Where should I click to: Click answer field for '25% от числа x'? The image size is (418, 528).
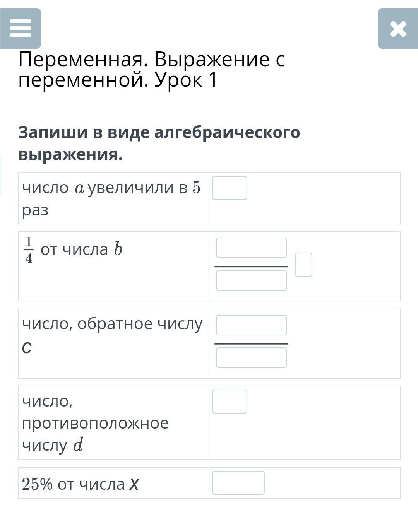[x=238, y=483]
